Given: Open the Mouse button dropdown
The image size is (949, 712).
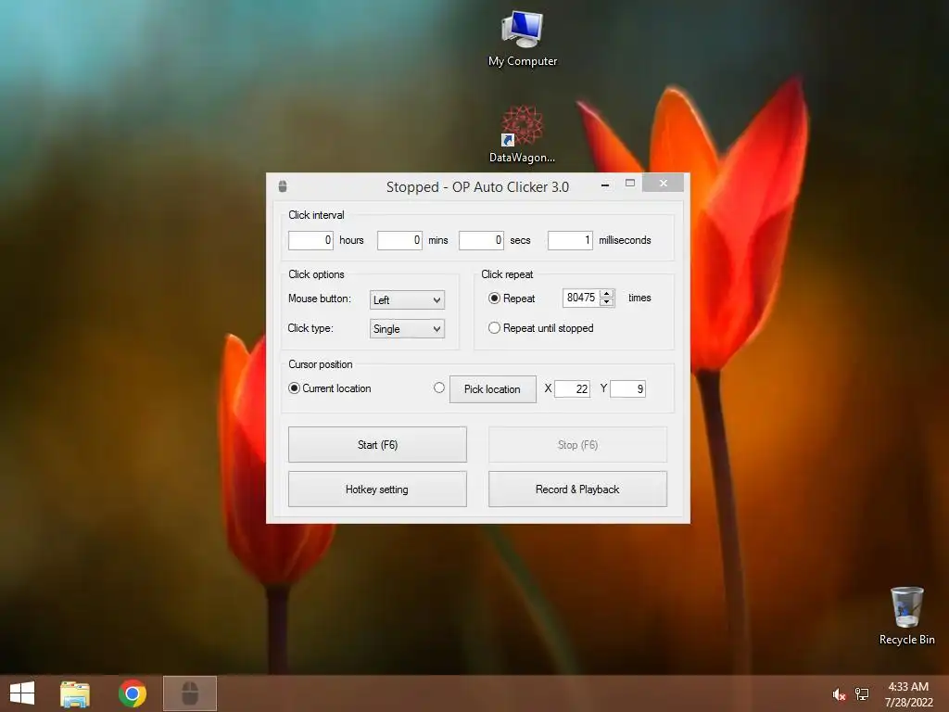Looking at the screenshot, I should 408,299.
